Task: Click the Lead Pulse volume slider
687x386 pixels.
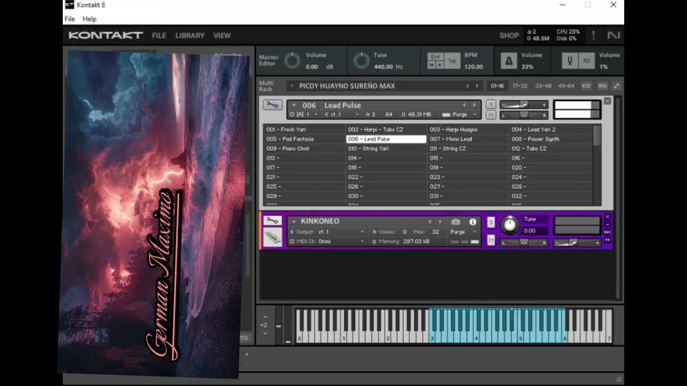Action: pyautogui.click(x=524, y=105)
